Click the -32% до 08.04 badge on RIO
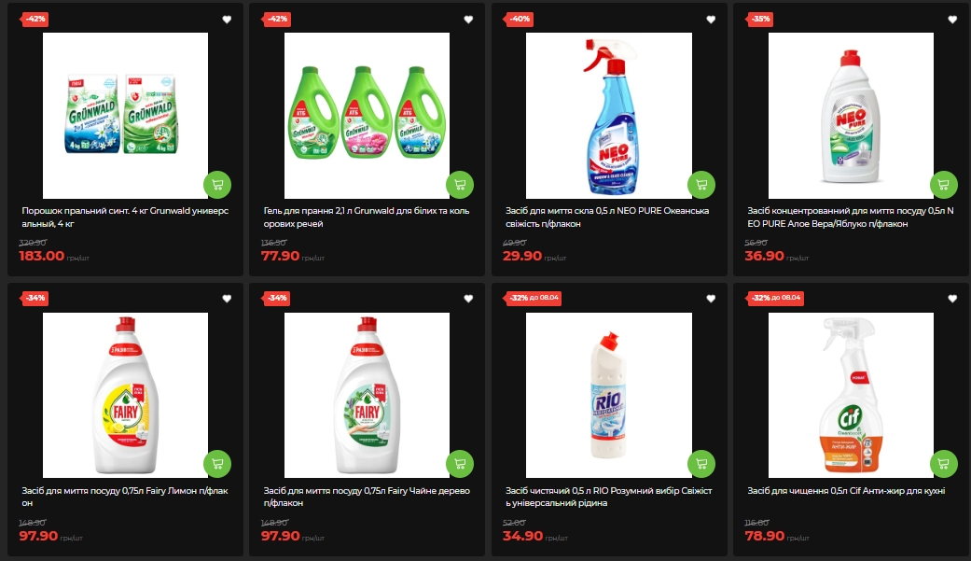 point(534,298)
